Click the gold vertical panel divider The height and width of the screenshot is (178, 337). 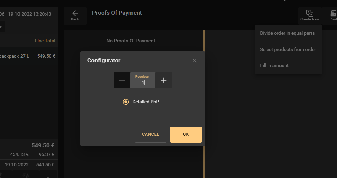[204, 104]
